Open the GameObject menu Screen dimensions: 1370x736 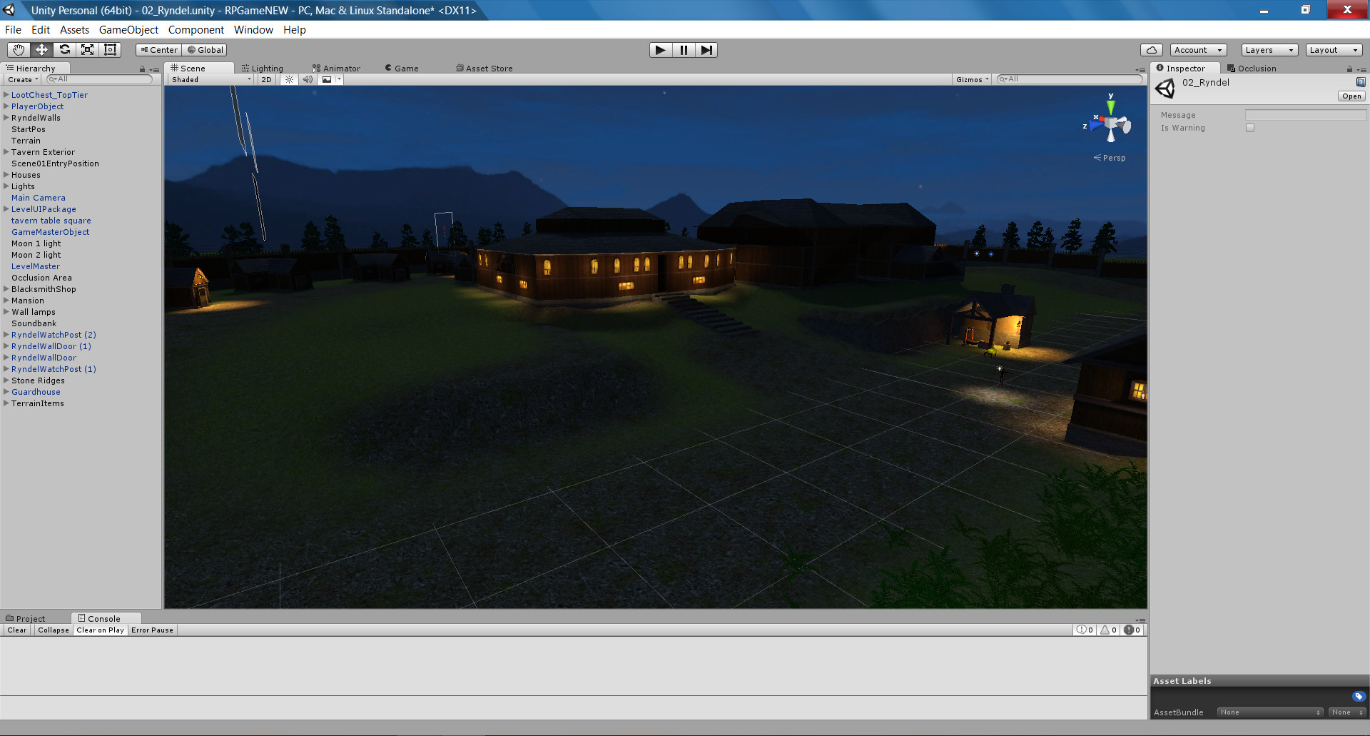128,30
